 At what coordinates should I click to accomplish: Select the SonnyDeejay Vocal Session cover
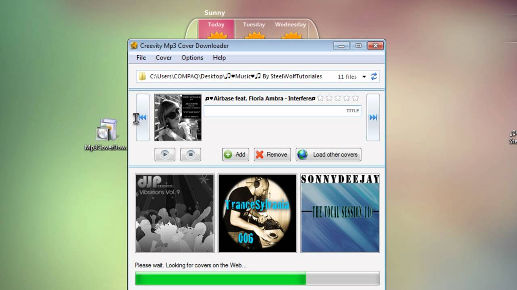point(340,213)
